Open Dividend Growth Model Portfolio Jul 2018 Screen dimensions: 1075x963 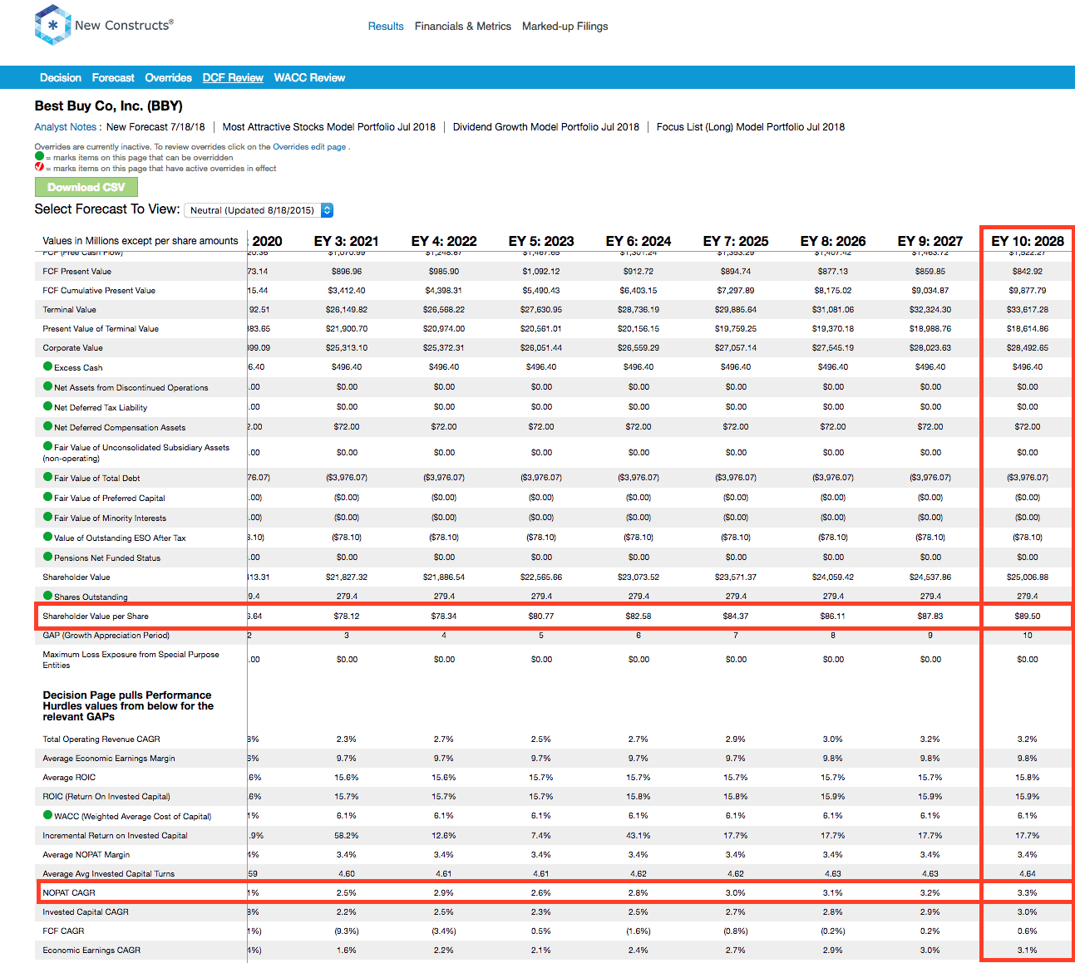pyautogui.click(x=546, y=127)
